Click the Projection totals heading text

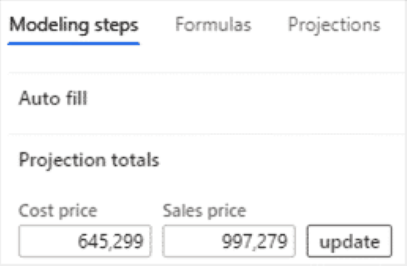pos(89,160)
